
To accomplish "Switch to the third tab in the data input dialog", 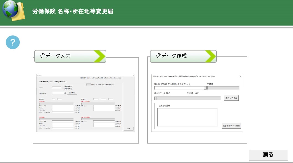I will click(x=62, y=82).
